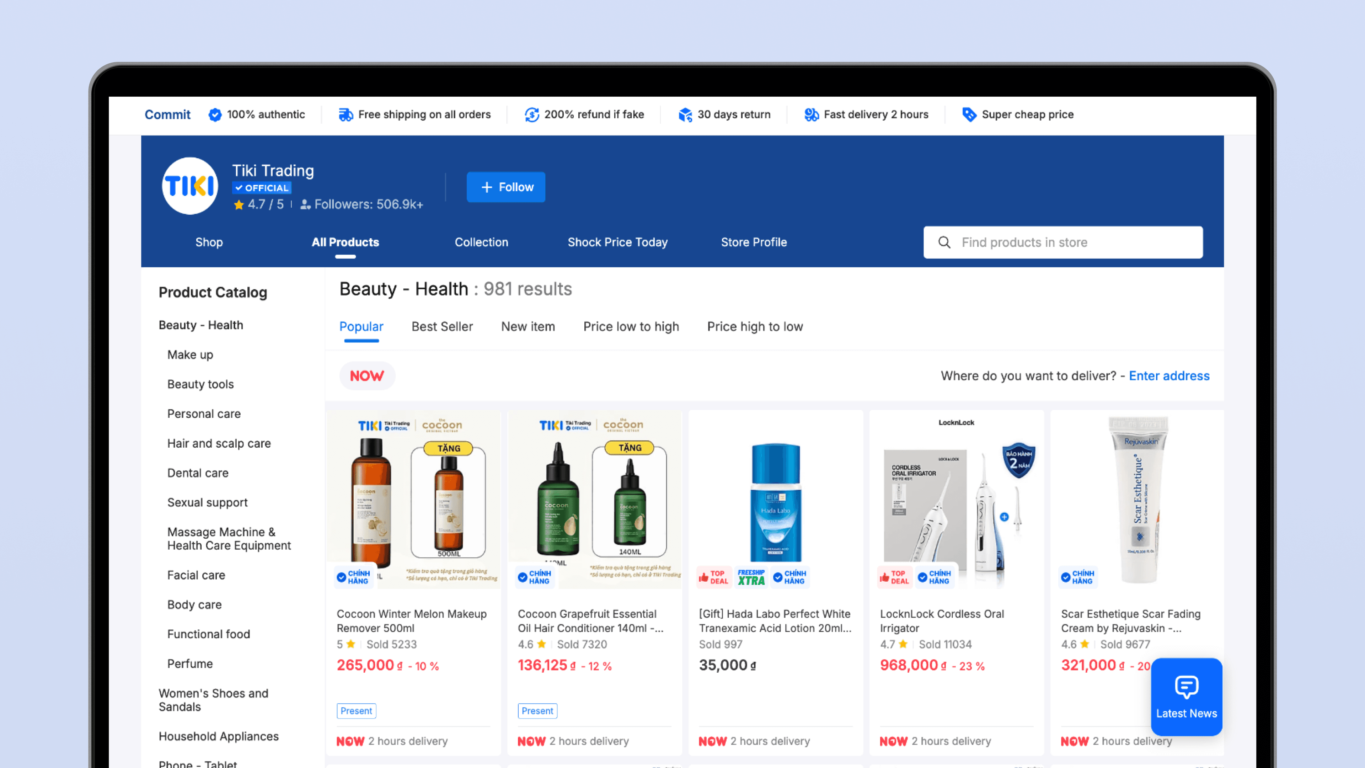Click the Tiki store logo avatar
Image resolution: width=1365 pixels, height=768 pixels.
point(190,186)
